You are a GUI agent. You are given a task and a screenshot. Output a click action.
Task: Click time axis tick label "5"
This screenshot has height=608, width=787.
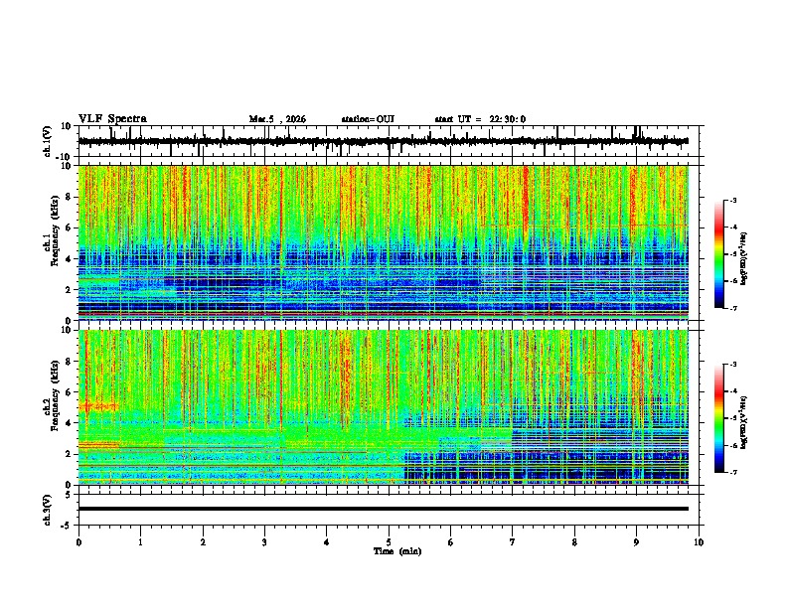point(389,541)
